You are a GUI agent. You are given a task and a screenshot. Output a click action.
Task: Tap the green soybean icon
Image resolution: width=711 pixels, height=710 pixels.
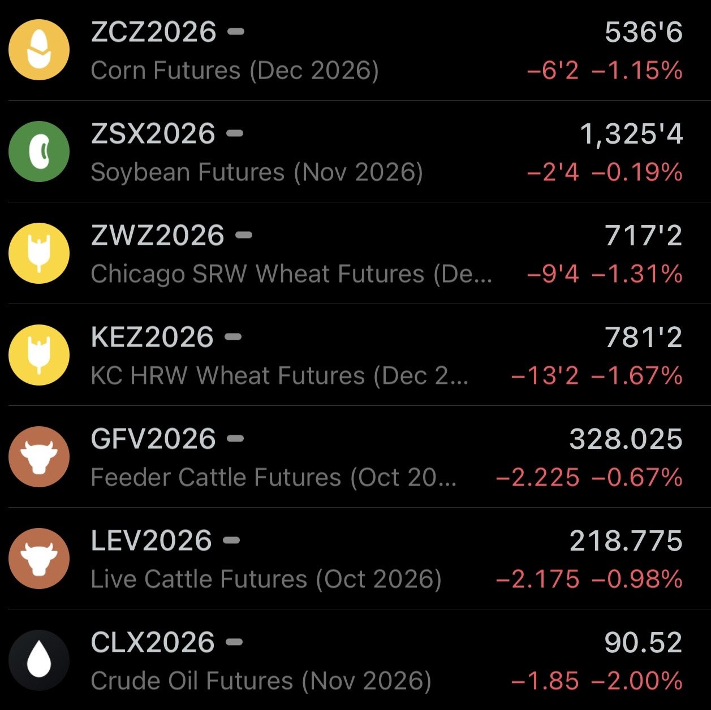click(39, 151)
